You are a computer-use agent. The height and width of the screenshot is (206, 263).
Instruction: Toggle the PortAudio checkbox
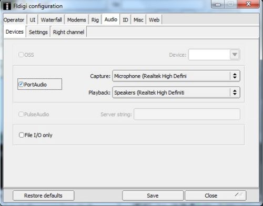[x=21, y=85]
